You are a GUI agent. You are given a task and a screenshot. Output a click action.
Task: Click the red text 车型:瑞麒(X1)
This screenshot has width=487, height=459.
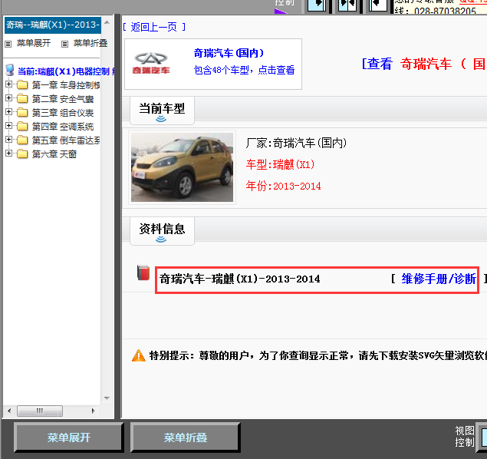pos(280,164)
